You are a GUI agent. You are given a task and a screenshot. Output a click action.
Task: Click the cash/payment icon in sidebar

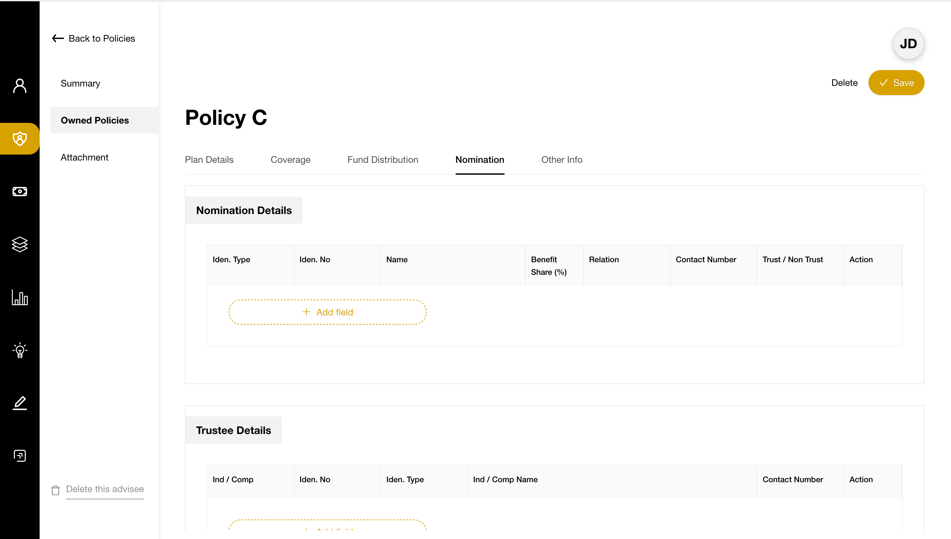tap(19, 192)
